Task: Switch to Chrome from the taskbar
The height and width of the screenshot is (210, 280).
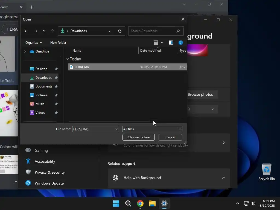Action: click(x=140, y=203)
